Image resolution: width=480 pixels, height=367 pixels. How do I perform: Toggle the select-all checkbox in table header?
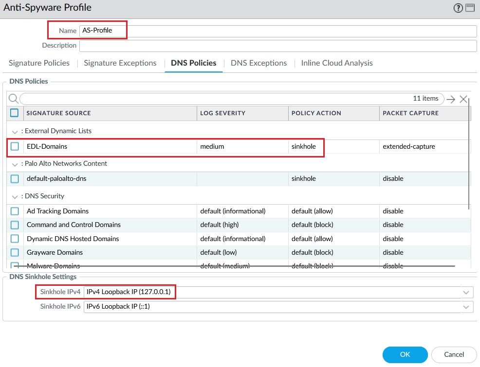pos(15,113)
